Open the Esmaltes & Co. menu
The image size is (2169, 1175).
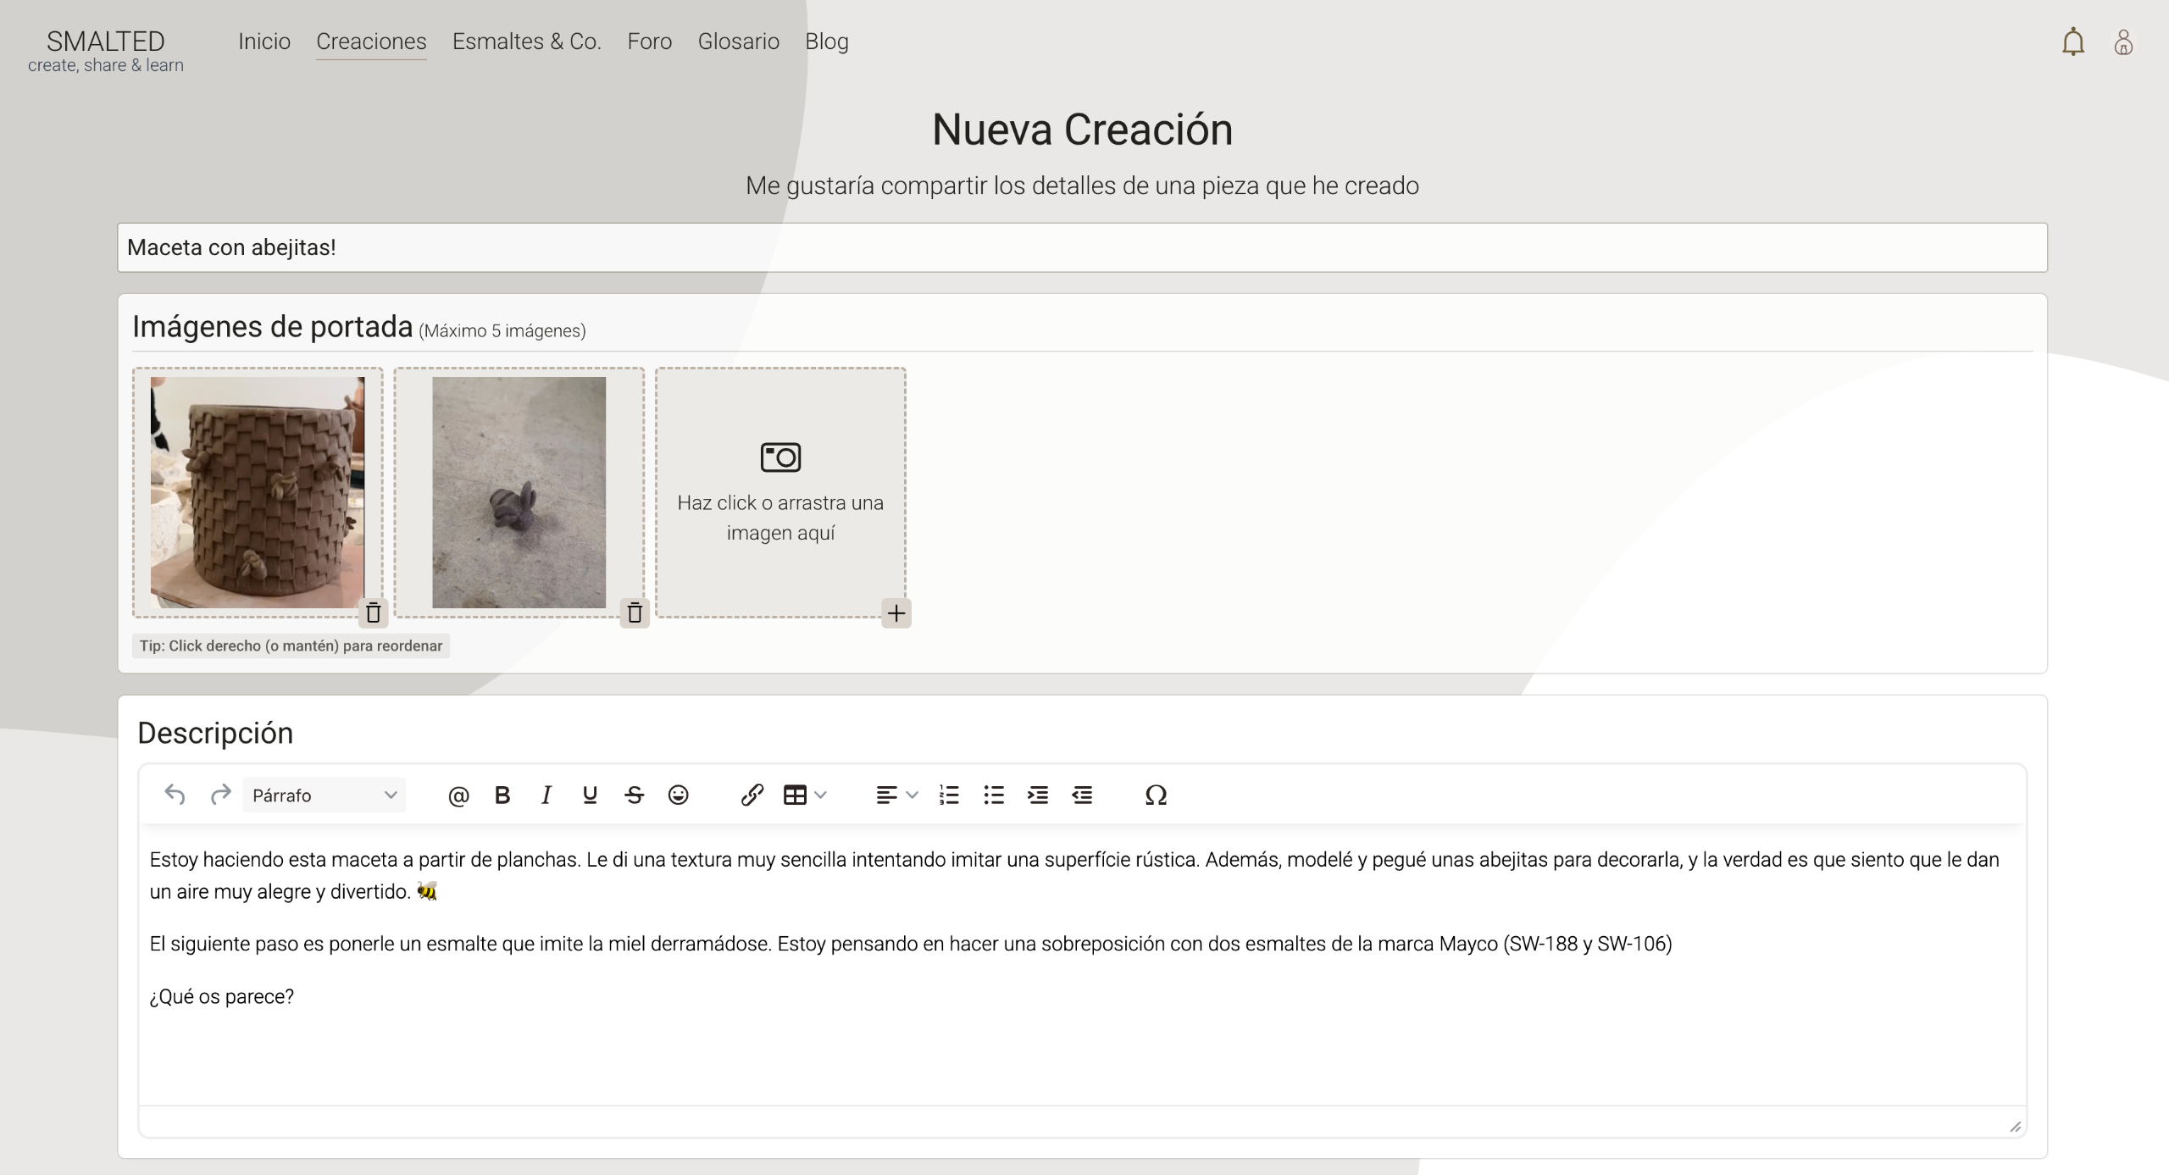point(526,42)
